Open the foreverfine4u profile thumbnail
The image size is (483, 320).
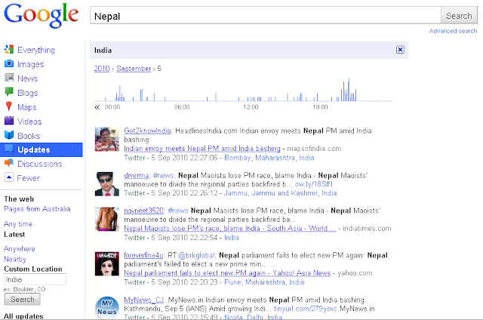click(106, 263)
